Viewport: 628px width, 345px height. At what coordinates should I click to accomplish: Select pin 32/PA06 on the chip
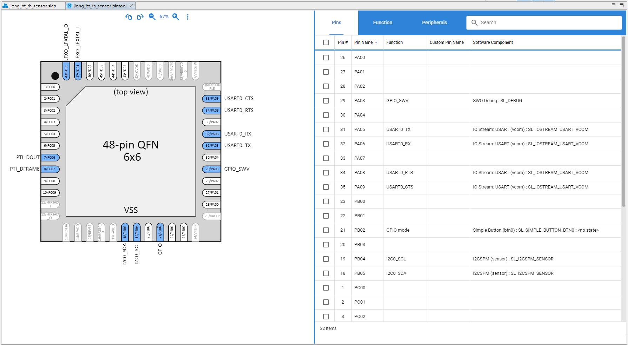click(212, 134)
